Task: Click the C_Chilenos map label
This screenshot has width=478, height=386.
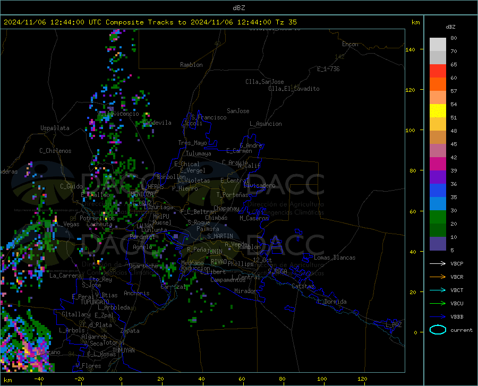Action: [x=55, y=151]
